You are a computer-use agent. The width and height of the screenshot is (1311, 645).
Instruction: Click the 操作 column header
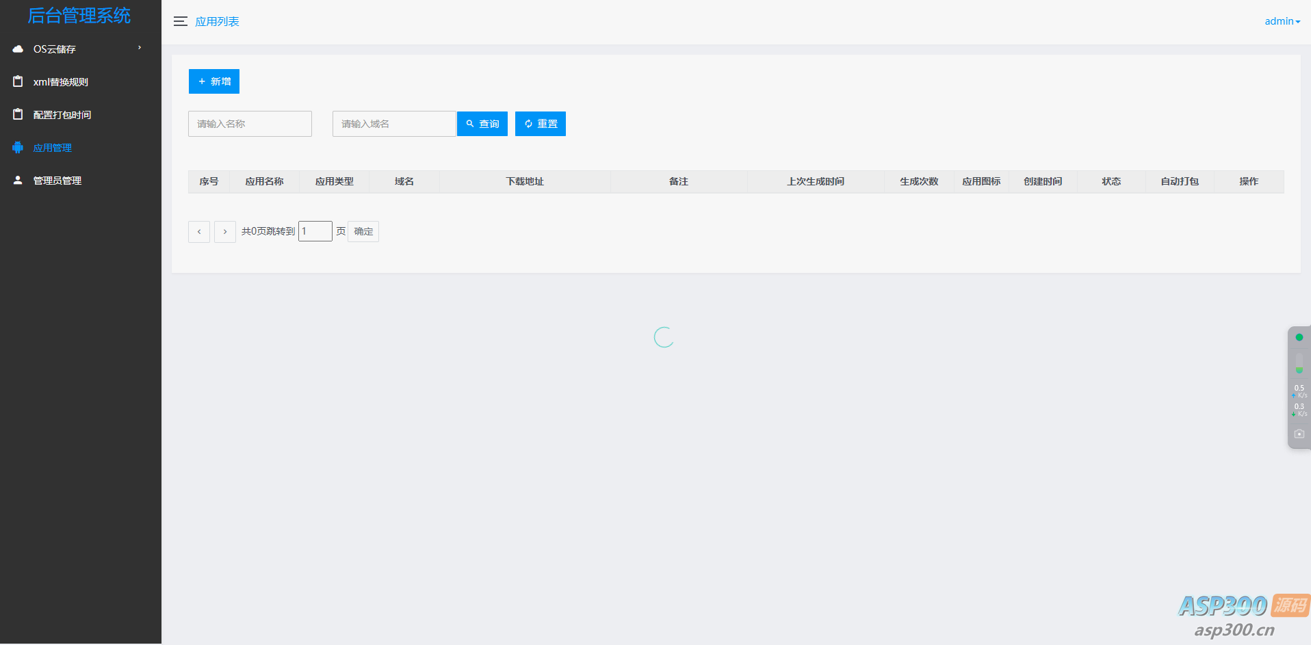point(1249,181)
